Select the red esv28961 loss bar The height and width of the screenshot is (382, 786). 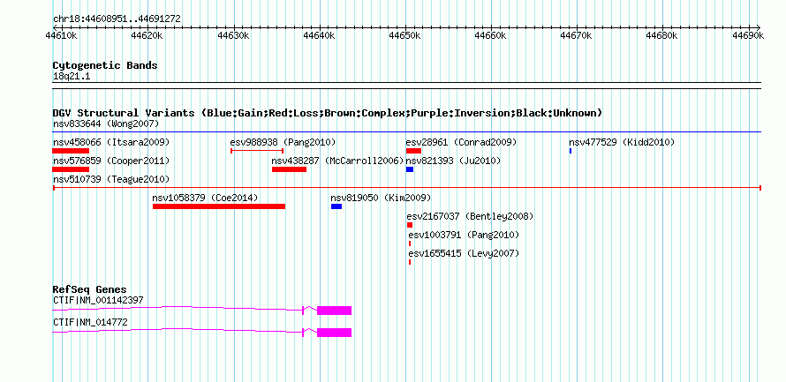(413, 151)
